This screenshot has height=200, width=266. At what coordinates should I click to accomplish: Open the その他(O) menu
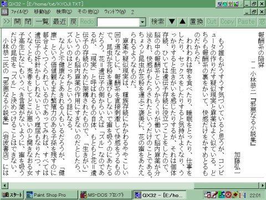88,12
